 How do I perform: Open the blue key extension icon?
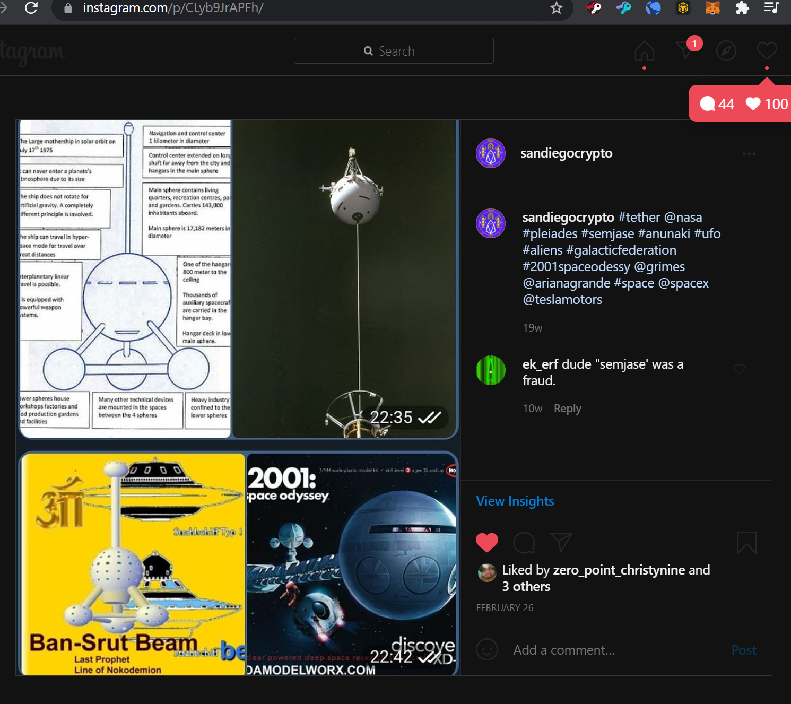(x=623, y=8)
